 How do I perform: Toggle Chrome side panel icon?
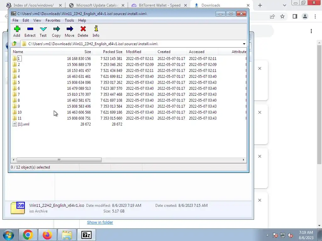point(295,16)
